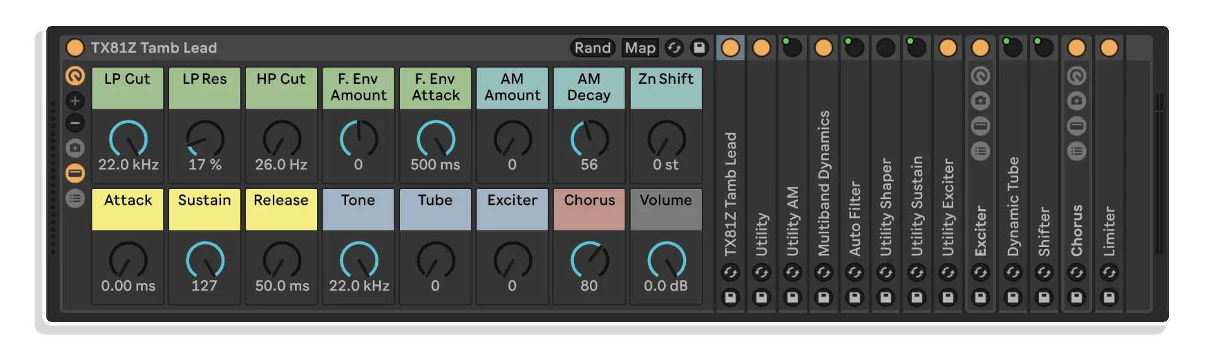Click save preset icon under Limiter
Image resolution: width=1215 pixels, height=348 pixels.
1109,297
